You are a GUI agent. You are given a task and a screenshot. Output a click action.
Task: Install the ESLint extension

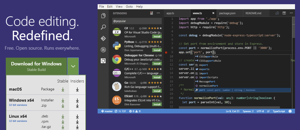[157, 105]
